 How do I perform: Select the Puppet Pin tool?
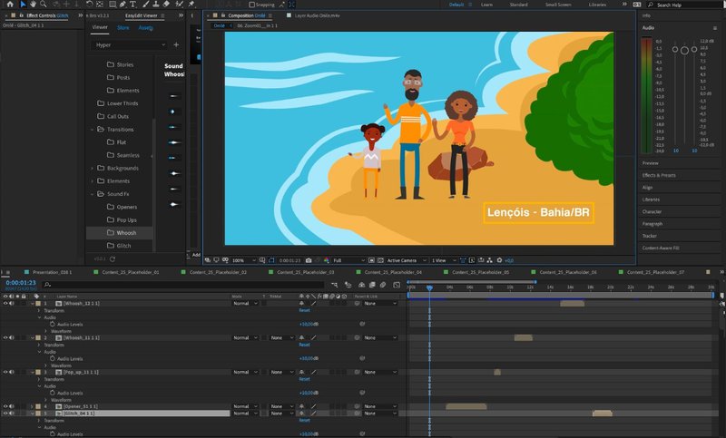191,5
